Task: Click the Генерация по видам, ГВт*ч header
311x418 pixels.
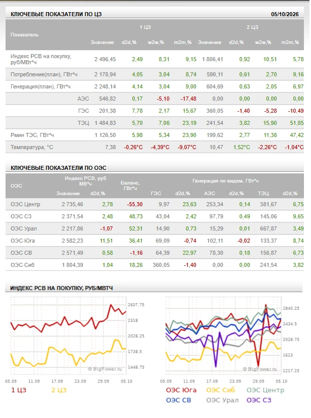Action: (x=226, y=181)
